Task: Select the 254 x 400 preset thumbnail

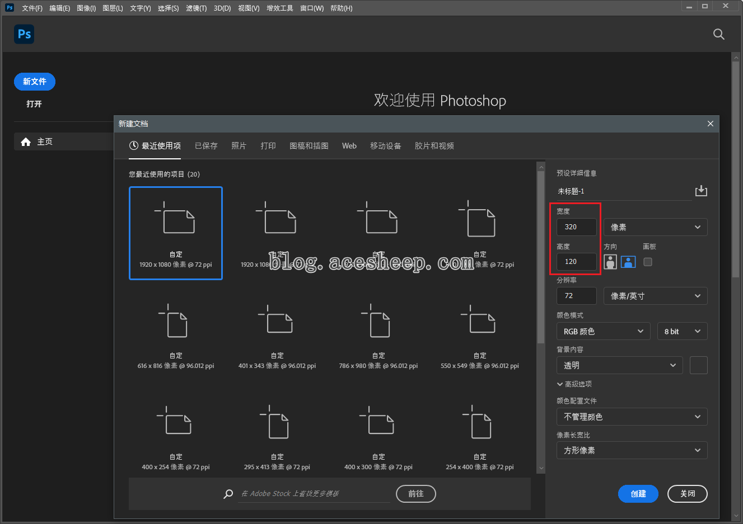Action: (480, 435)
